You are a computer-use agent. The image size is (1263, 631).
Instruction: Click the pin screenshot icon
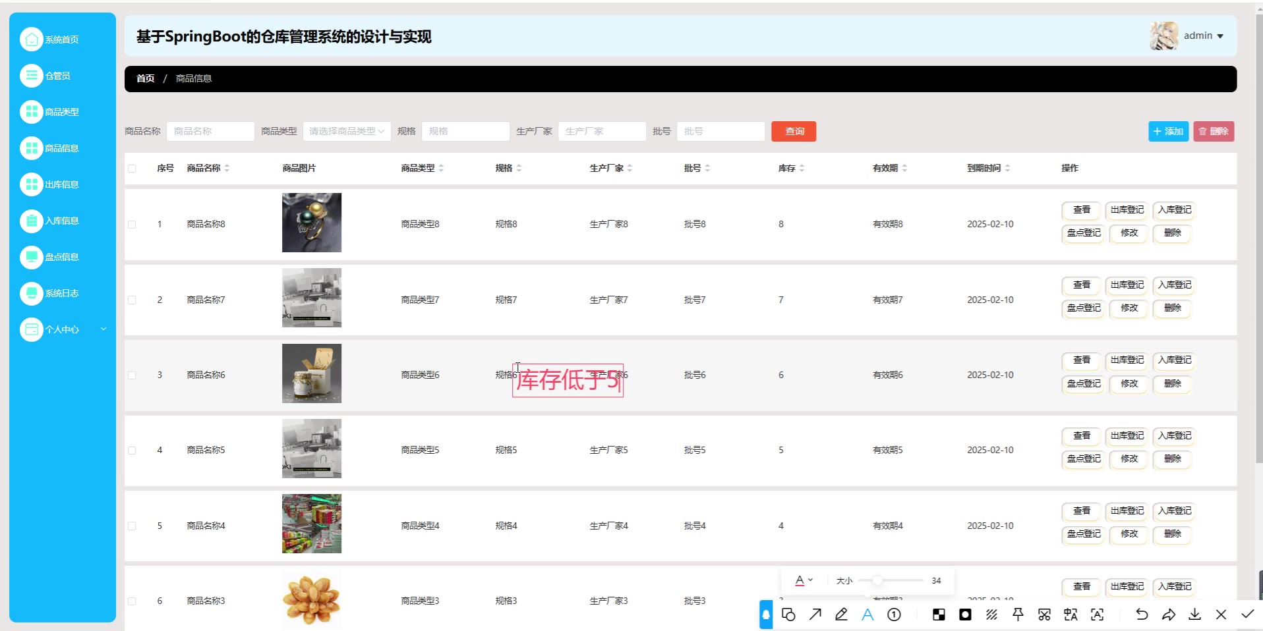coord(1018,615)
